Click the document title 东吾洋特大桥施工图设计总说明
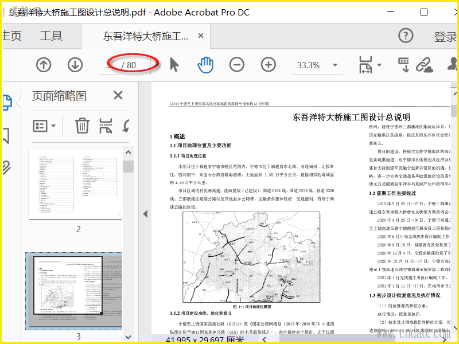 pos(351,117)
